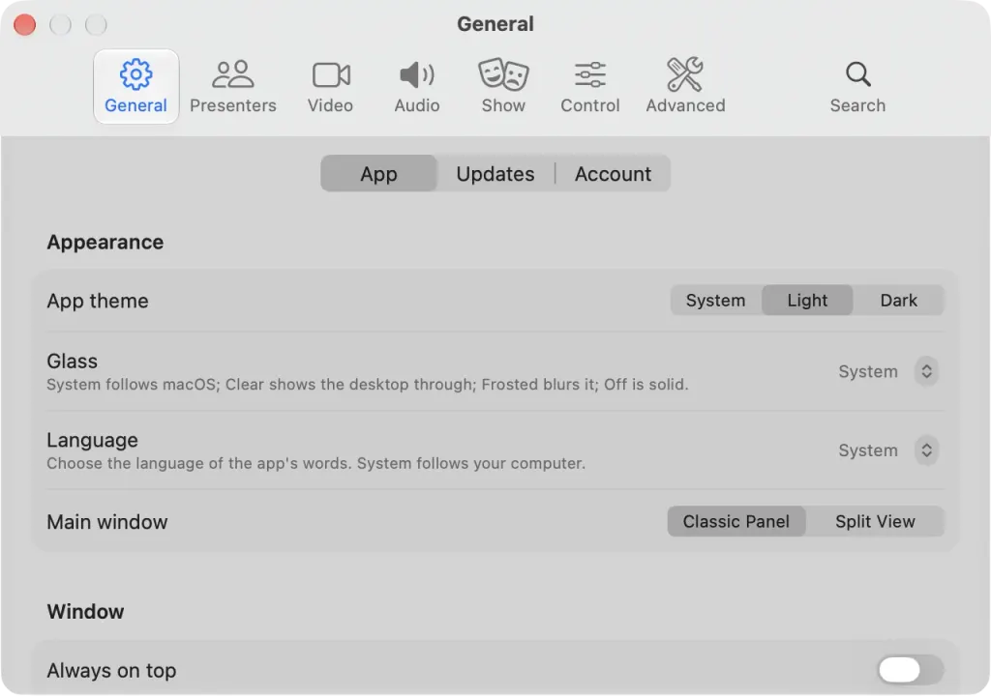Toggle the Always on top switch

click(x=910, y=670)
